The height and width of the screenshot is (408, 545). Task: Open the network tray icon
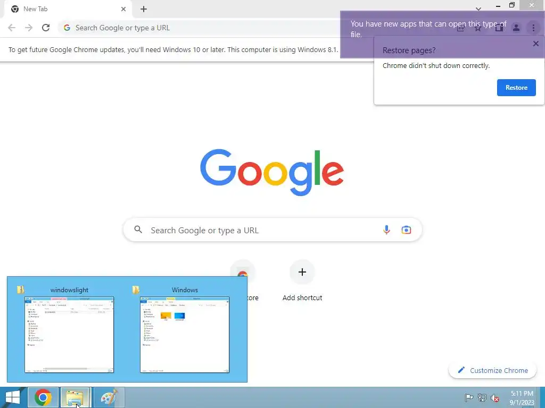click(482, 397)
